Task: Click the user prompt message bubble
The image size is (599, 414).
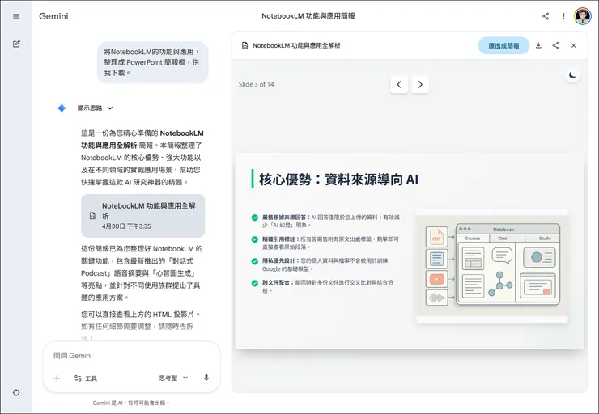Action: [x=152, y=62]
